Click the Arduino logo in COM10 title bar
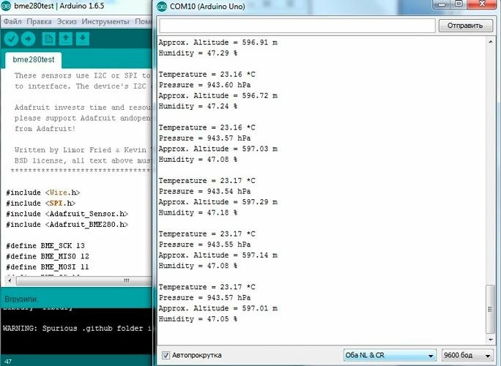 pyautogui.click(x=164, y=8)
